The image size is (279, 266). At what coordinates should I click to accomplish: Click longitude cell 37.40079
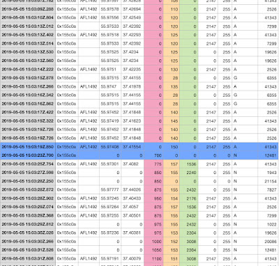click(x=132, y=258)
